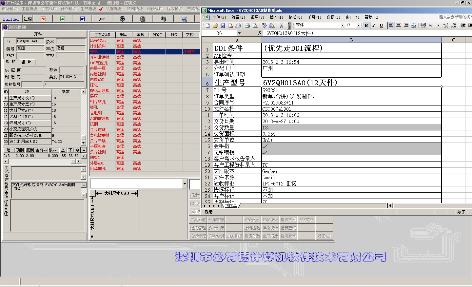Select the 制作单 sheet tab
Screen dimensions: 472x287
click(x=231, y=205)
